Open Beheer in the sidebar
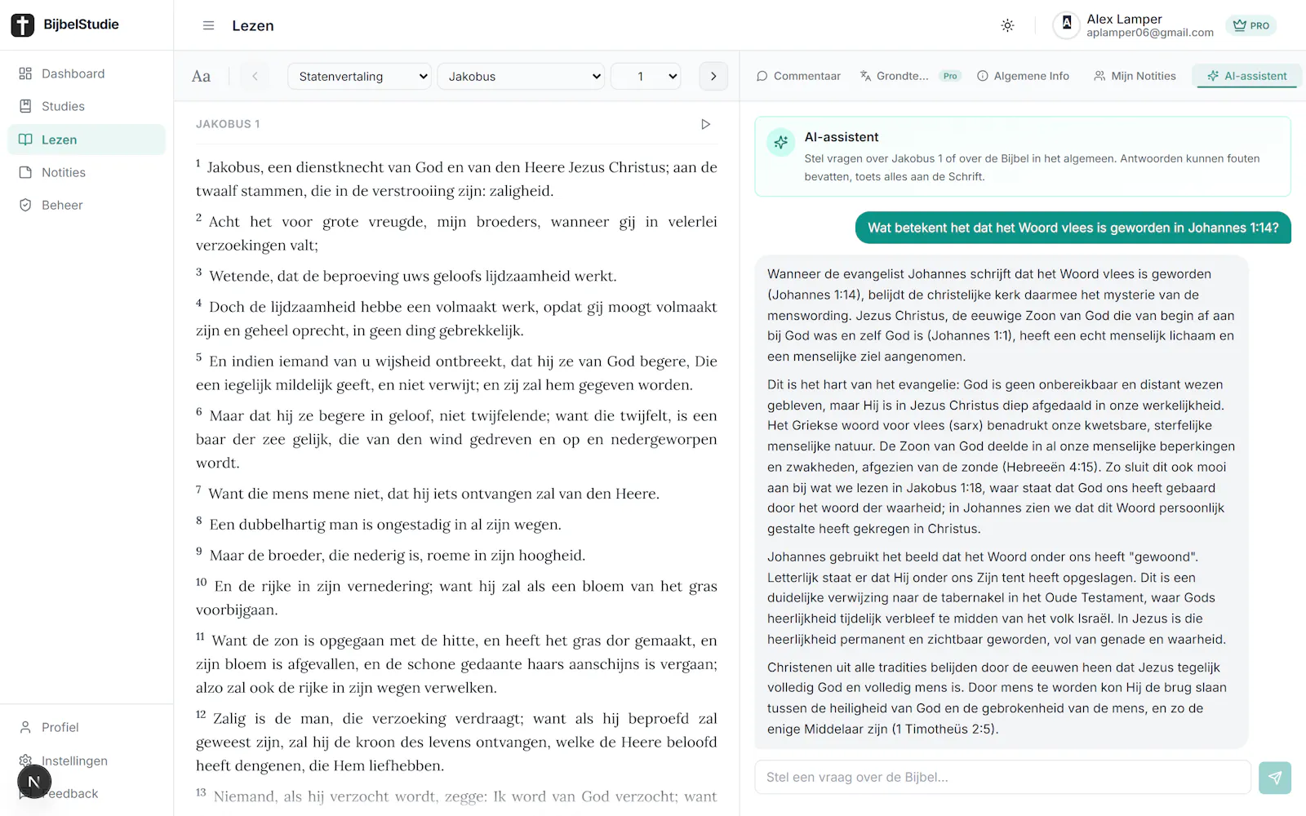The image size is (1306, 816). [x=87, y=205]
